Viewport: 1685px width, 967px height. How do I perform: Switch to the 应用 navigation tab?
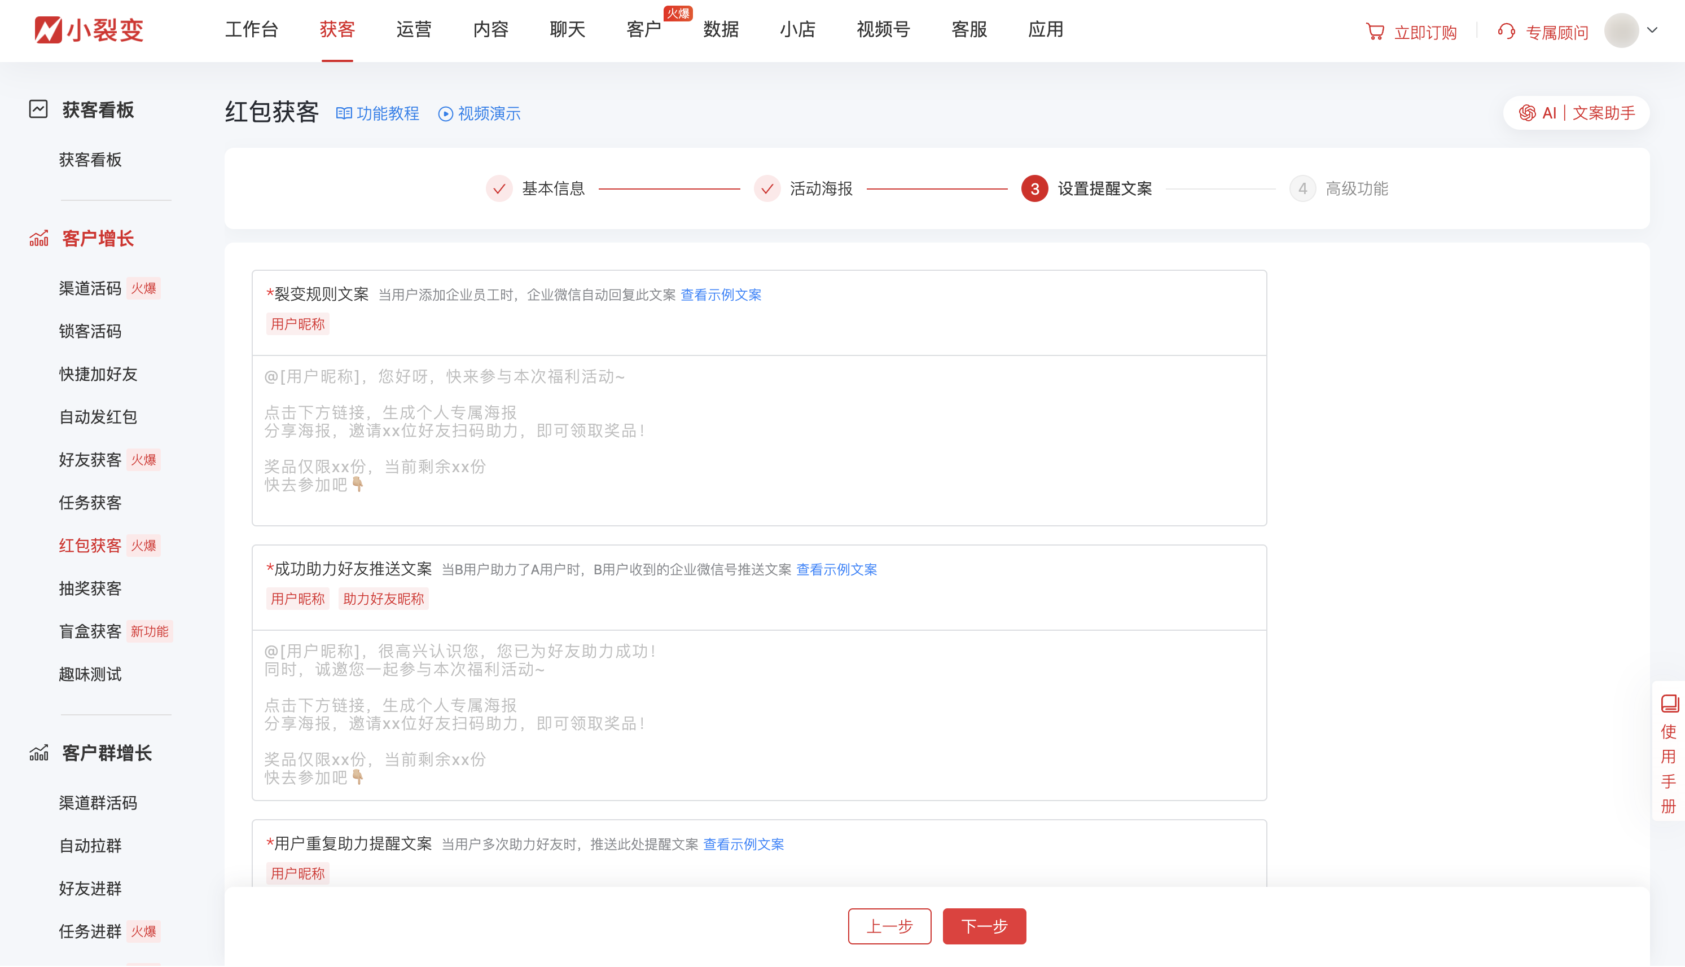[x=1046, y=29]
